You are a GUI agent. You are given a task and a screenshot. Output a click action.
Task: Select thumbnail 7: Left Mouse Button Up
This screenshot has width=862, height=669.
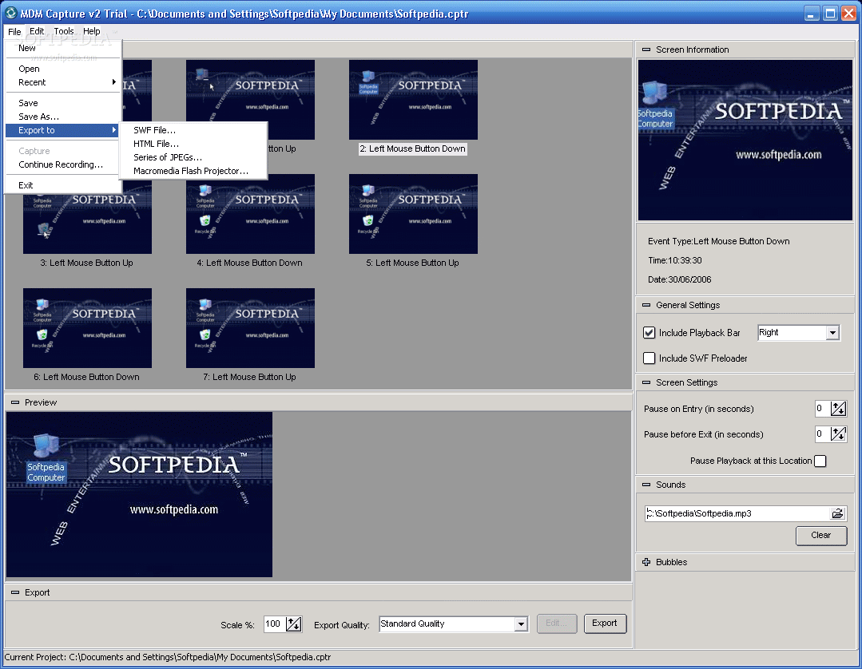coord(250,328)
